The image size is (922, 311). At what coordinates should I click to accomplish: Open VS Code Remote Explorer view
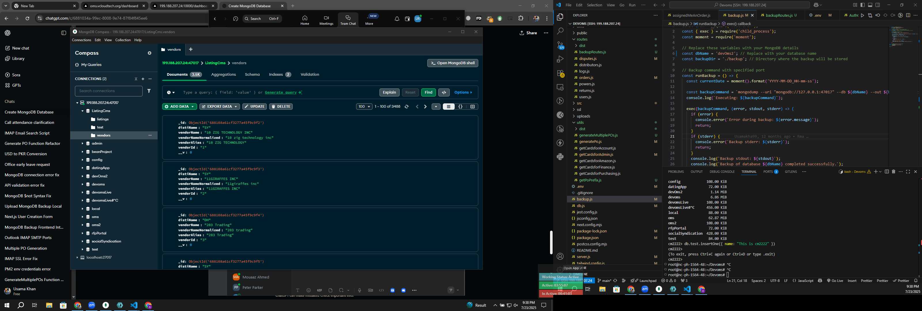(560, 87)
